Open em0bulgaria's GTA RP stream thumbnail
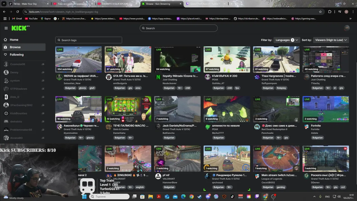The image size is (357, 201). [128, 59]
